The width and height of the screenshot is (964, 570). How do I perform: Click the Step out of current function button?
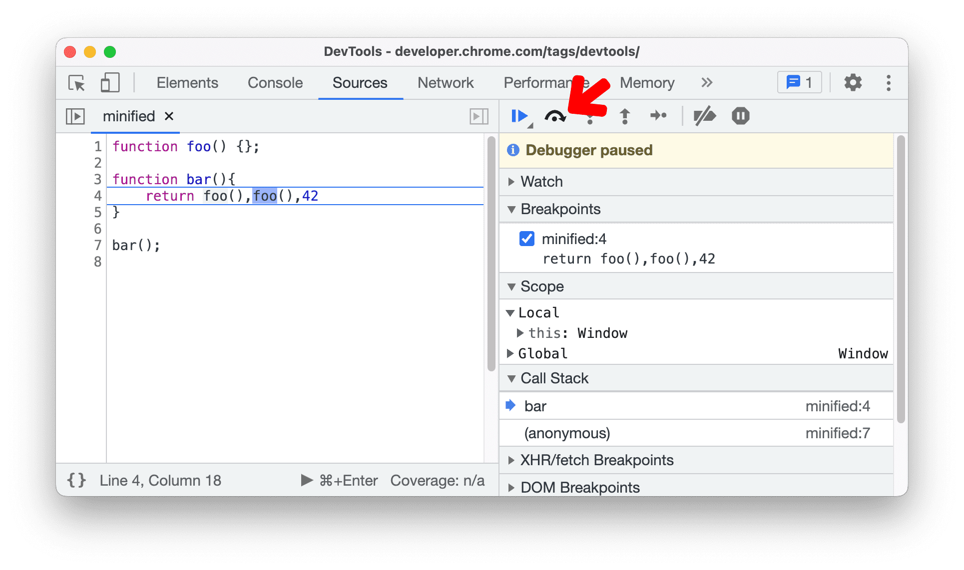[x=623, y=115]
